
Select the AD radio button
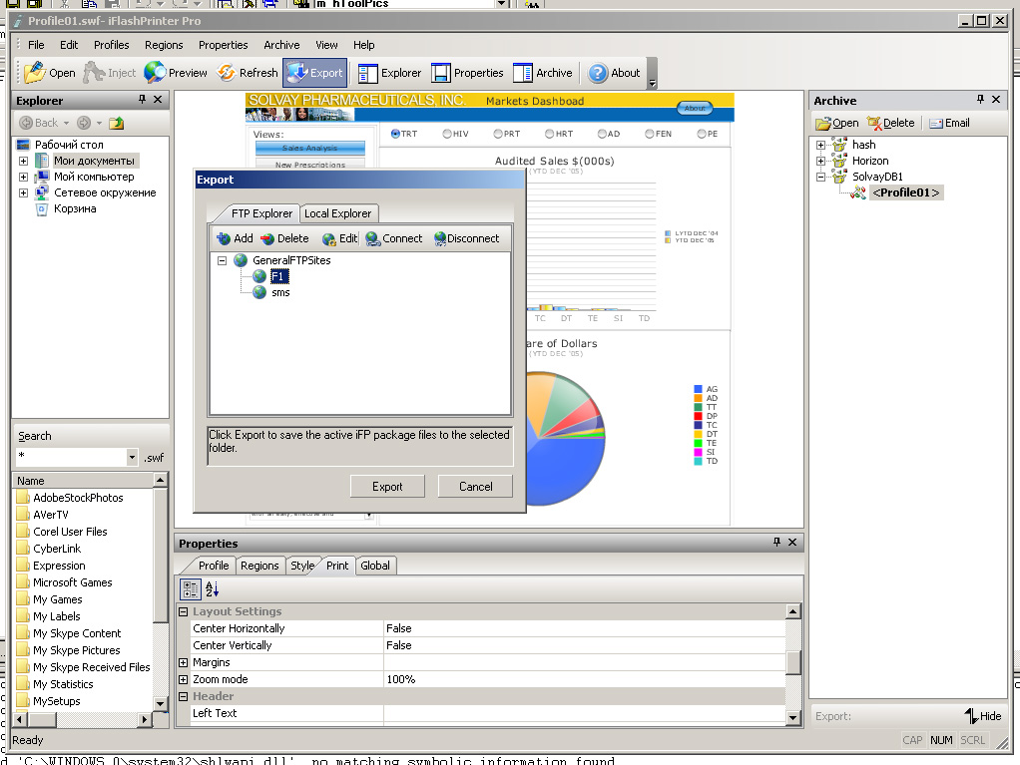click(602, 134)
